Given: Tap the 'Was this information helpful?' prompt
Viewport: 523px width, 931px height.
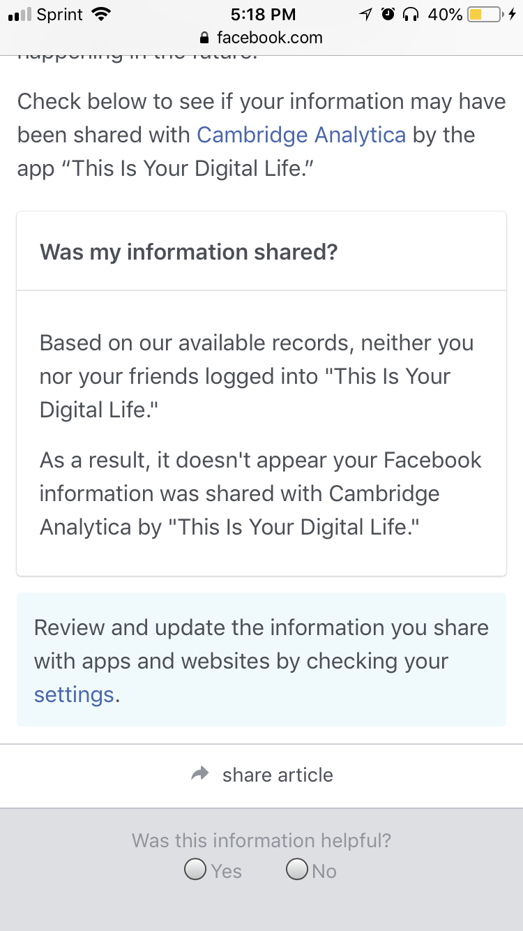Looking at the screenshot, I should coord(261,840).
